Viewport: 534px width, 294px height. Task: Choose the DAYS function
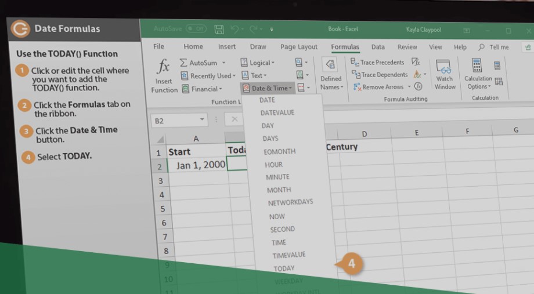[270, 139]
